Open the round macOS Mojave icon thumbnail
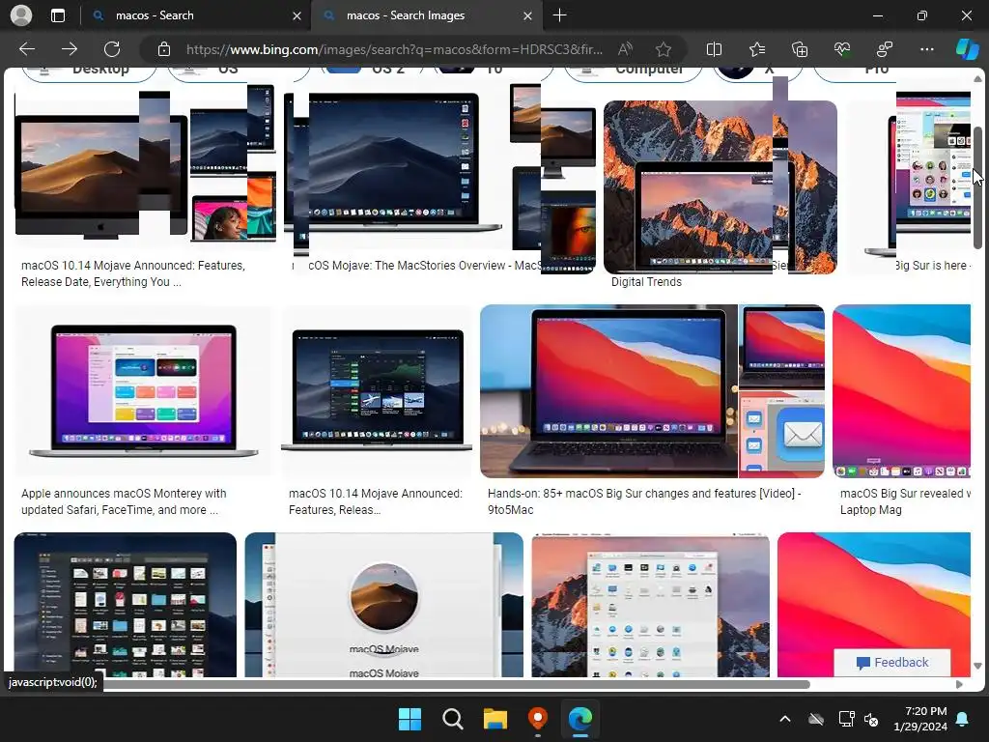The width and height of the screenshot is (989, 742). click(383, 605)
